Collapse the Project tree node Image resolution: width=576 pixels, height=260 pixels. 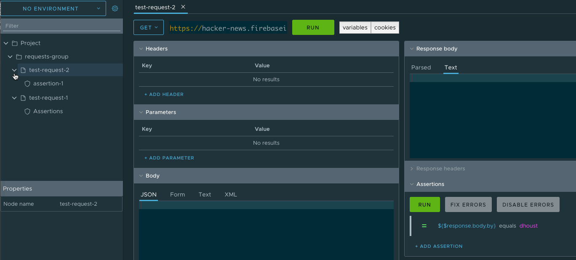coord(6,43)
